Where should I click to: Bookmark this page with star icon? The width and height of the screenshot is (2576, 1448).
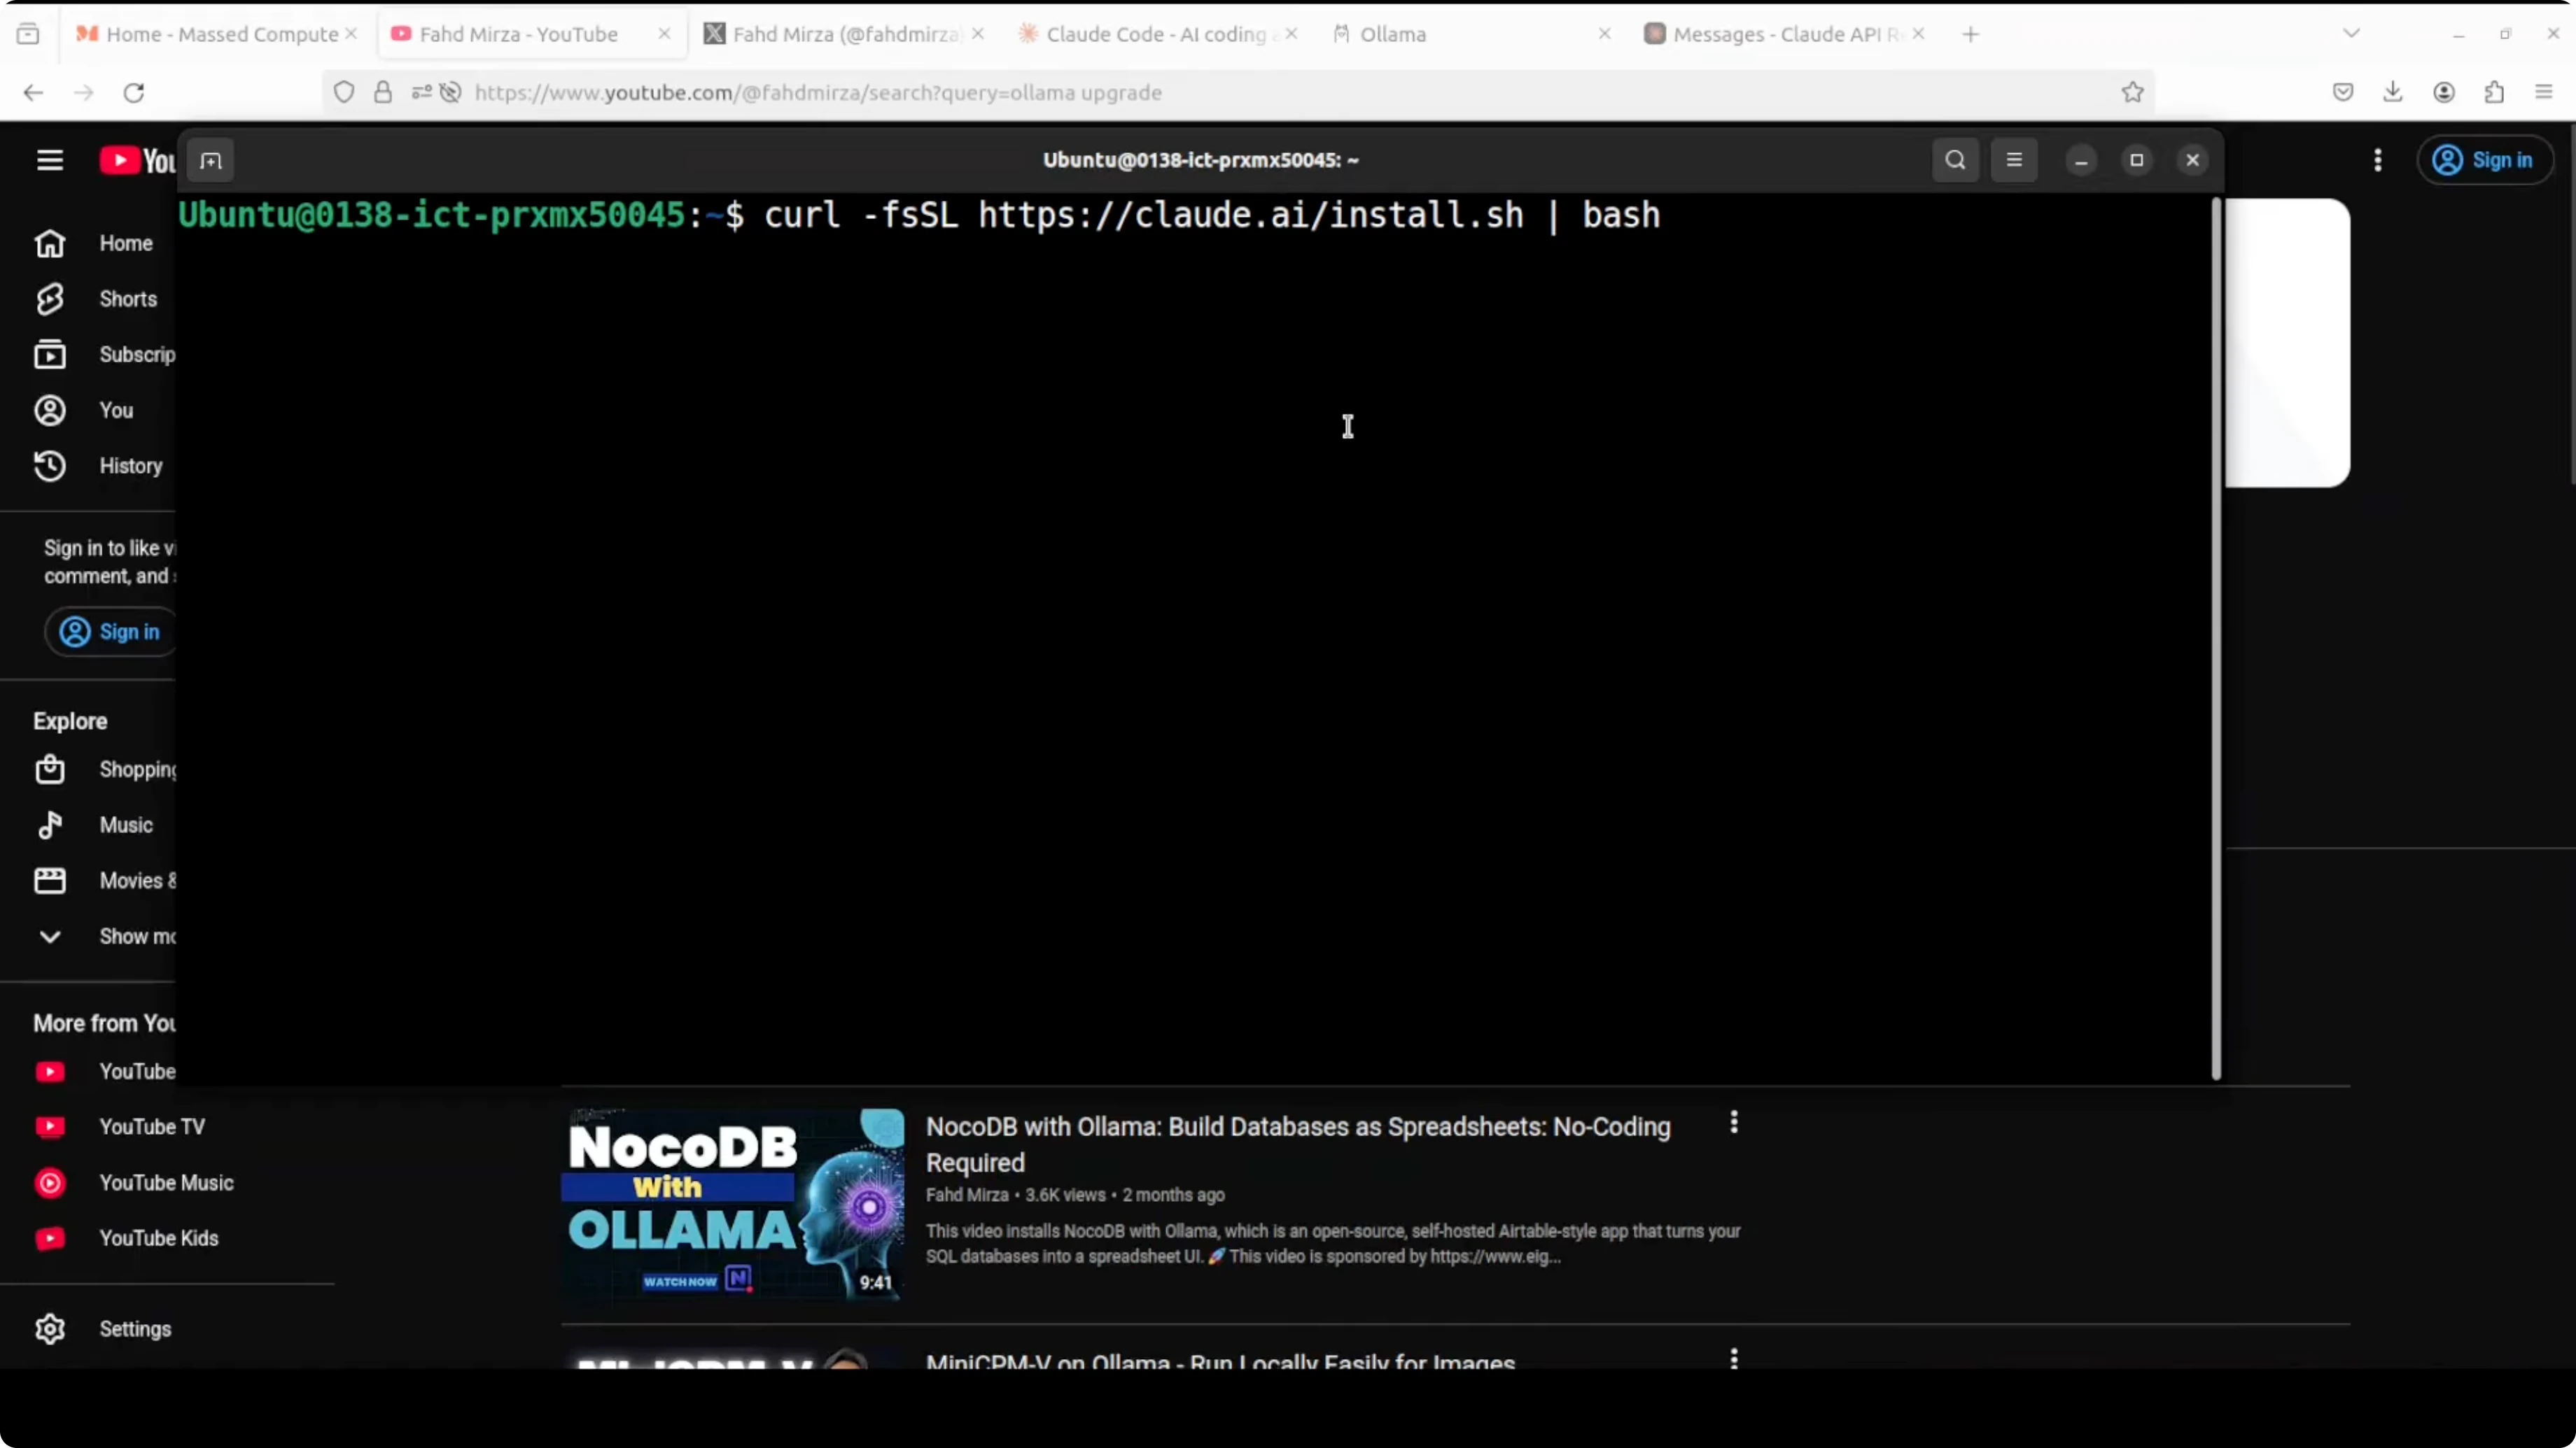pos(2132,92)
